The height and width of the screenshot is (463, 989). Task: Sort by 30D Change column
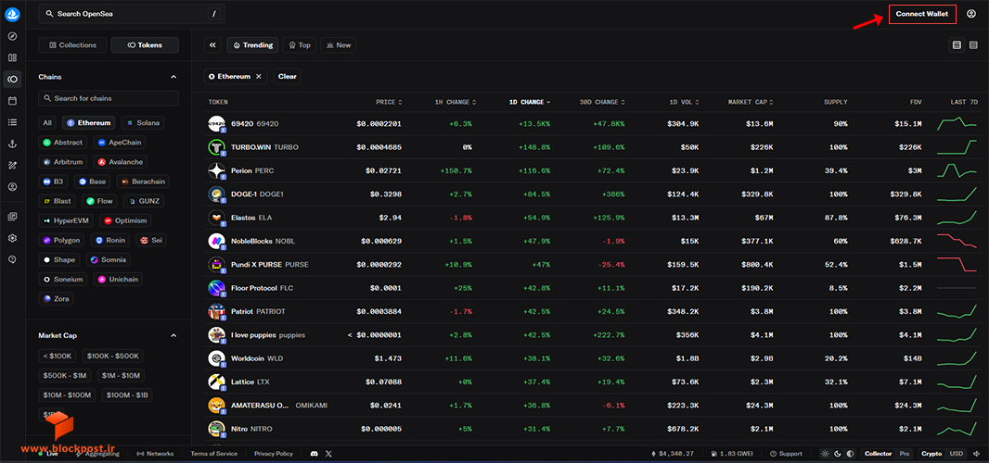coord(602,102)
